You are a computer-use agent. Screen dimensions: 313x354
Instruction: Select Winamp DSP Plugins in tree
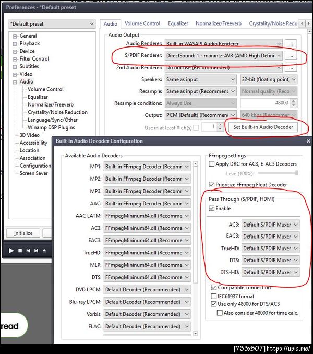pos(51,127)
